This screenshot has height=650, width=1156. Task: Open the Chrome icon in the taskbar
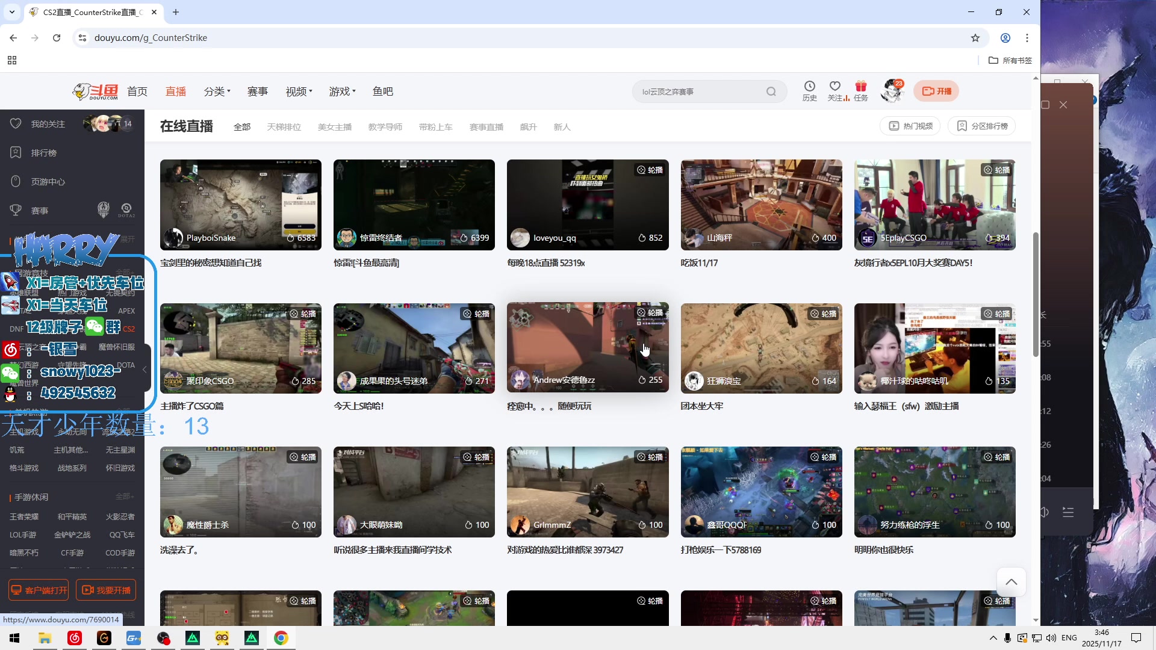click(281, 638)
